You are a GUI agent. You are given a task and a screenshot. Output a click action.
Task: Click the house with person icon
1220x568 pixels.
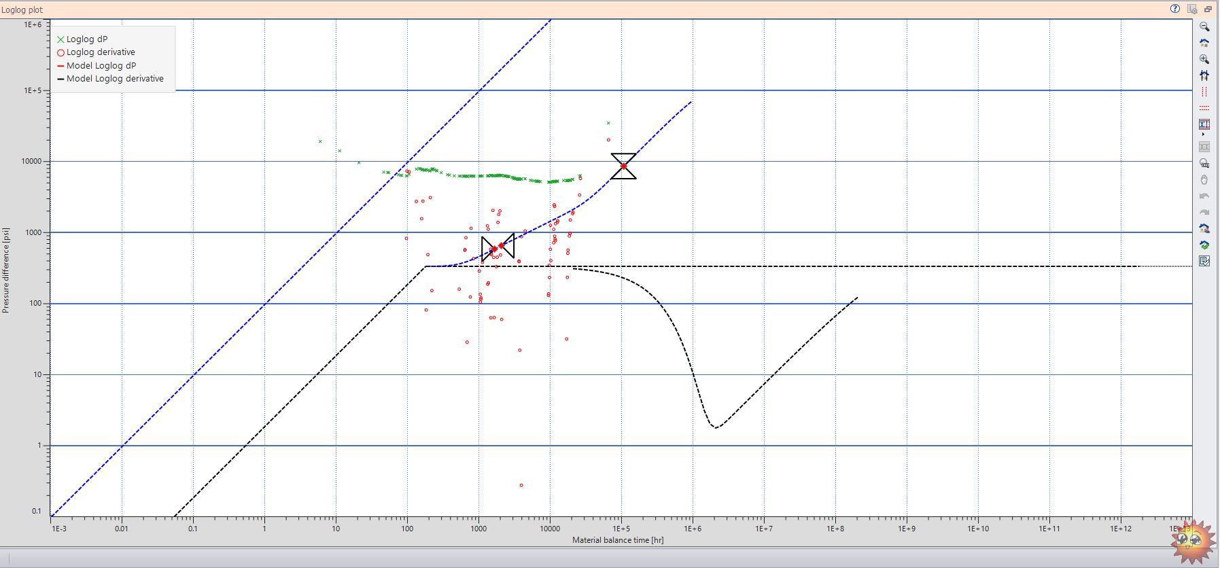(1204, 228)
